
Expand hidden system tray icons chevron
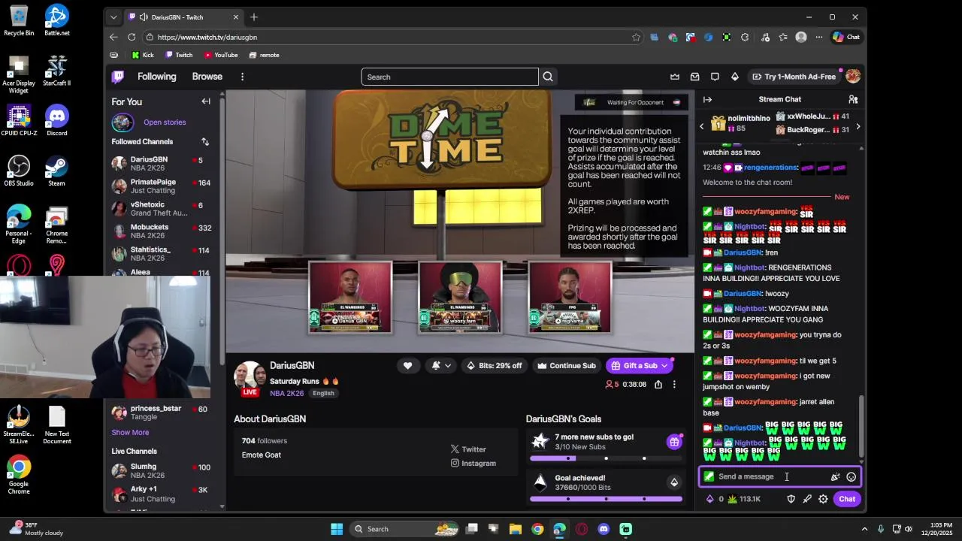point(864,529)
